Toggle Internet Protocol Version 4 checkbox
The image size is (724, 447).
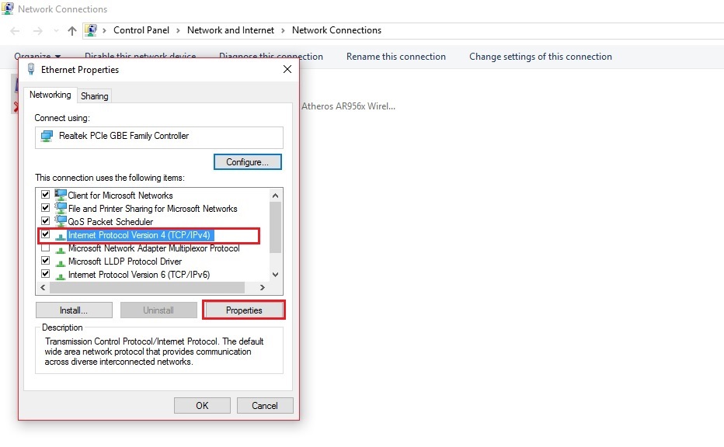[45, 234]
